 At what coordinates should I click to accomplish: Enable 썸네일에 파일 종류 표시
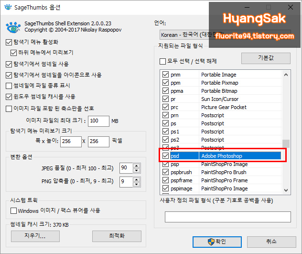coord(9,86)
